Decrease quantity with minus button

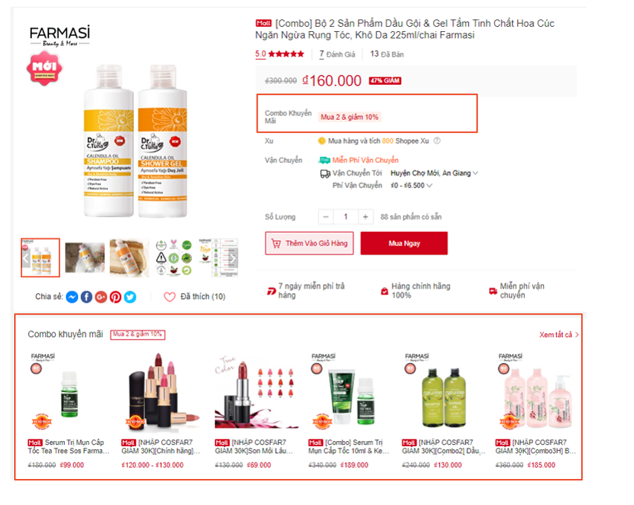pyautogui.click(x=325, y=217)
